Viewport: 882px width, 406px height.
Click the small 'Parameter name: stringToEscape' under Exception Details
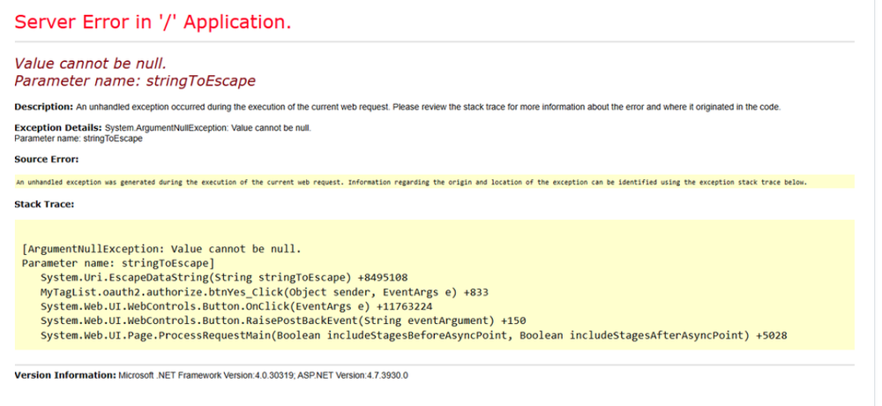78,138
